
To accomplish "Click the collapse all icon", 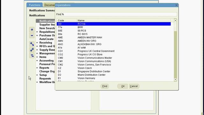I will [x=32, y=56].
